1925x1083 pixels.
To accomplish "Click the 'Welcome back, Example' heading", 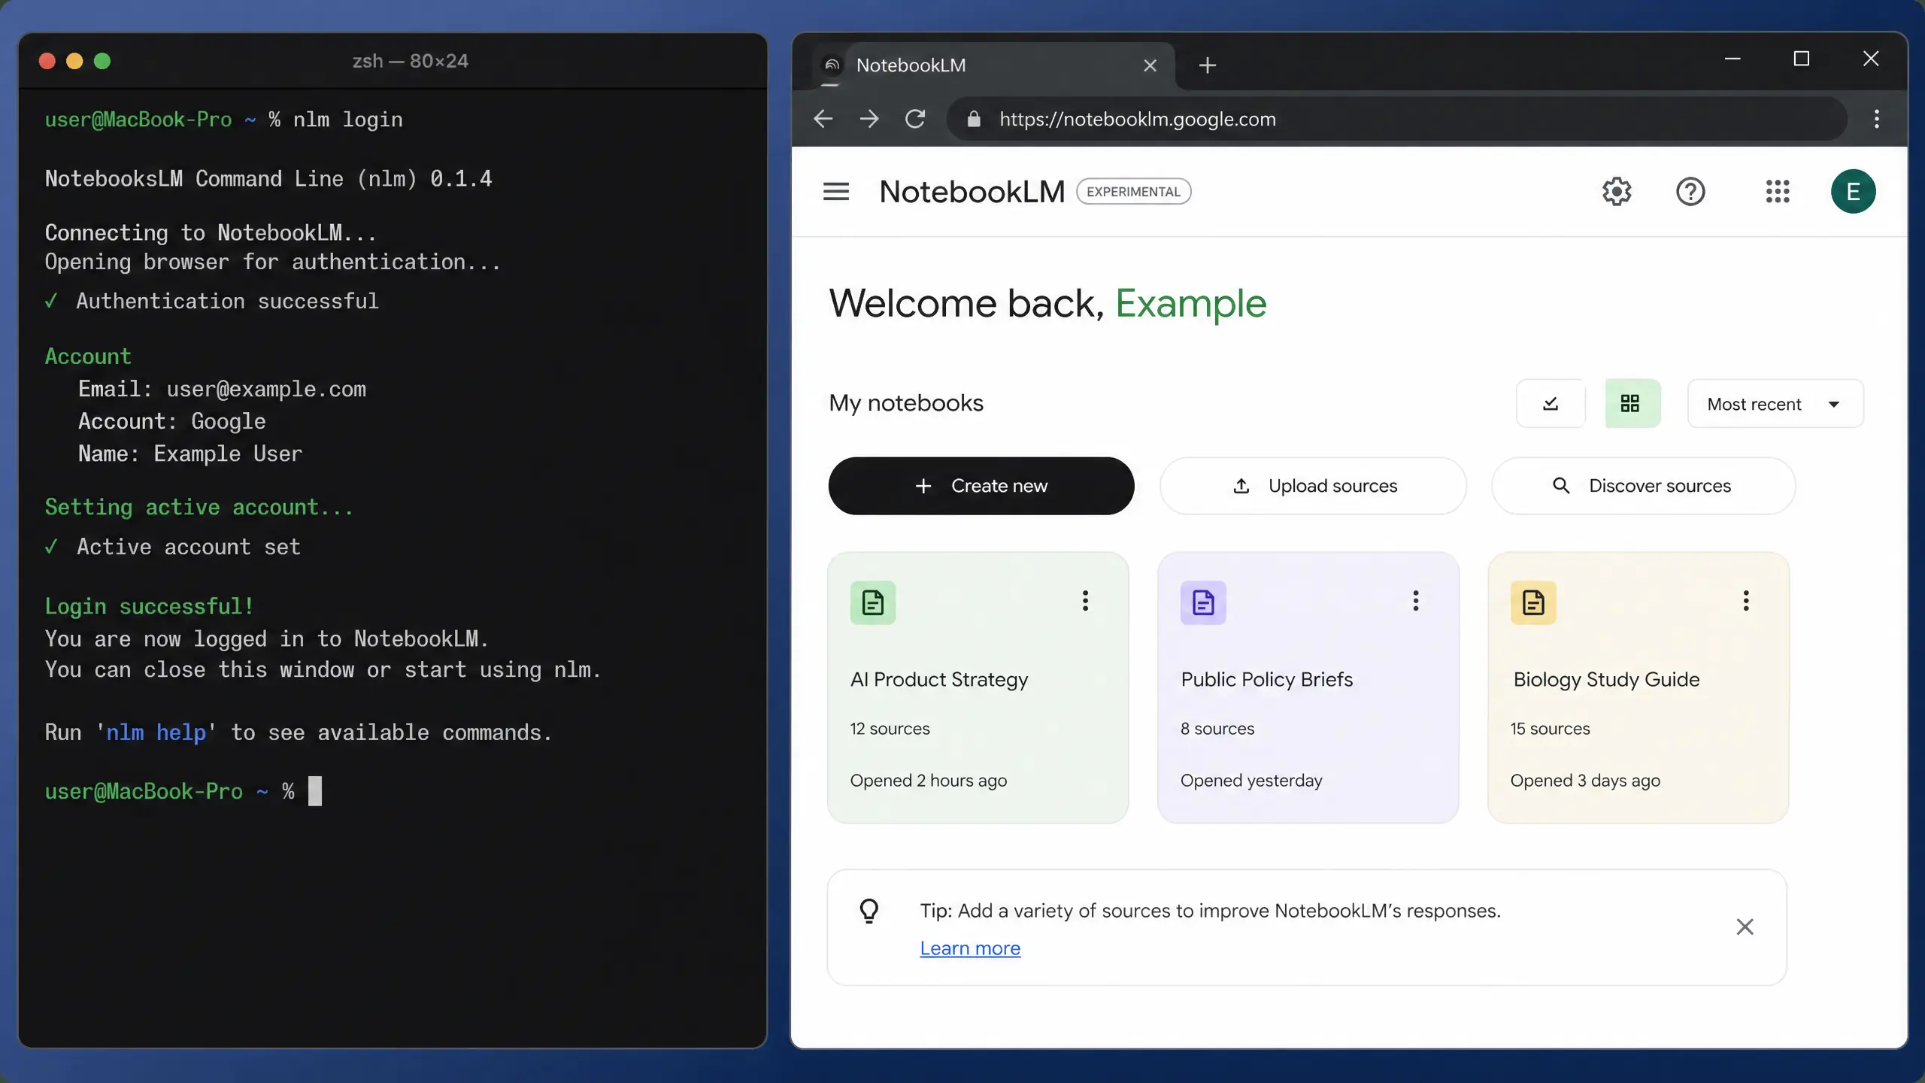I will [x=1047, y=304].
